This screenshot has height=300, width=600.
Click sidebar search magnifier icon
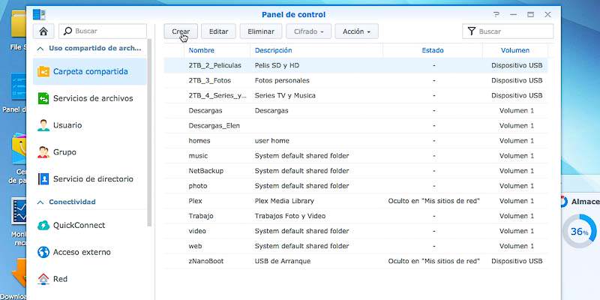coord(67,31)
